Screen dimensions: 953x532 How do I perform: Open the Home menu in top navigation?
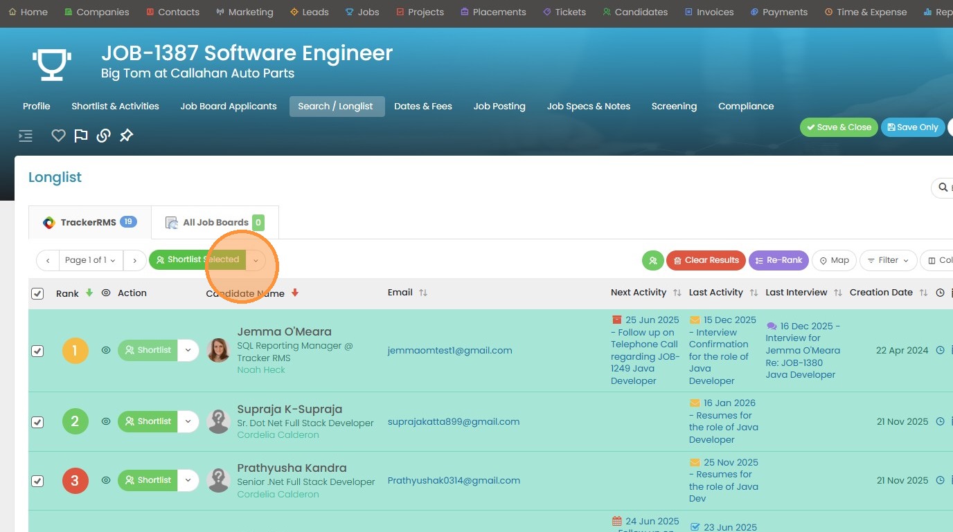click(x=28, y=12)
